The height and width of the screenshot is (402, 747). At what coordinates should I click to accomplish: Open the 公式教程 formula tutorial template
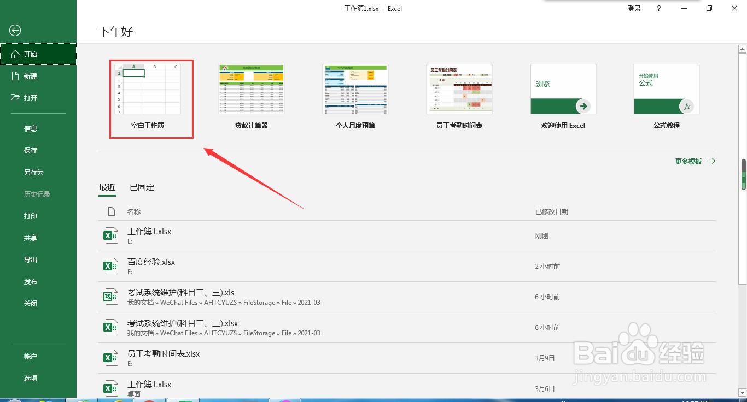[x=666, y=89]
